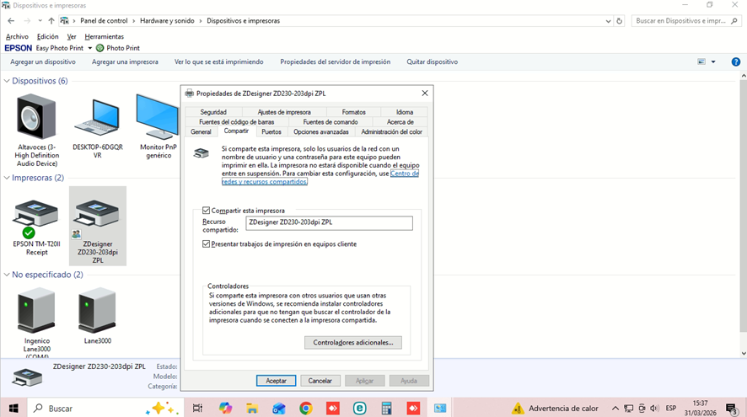Click the help question mark icon in the toolbar
This screenshot has height=417, width=747.
(737, 61)
